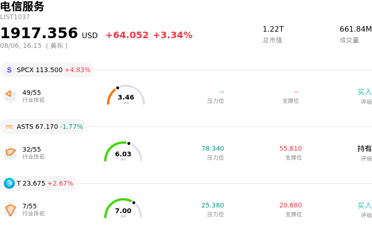
Task: Select the T 23.675 ticker chip
Action: point(39,183)
